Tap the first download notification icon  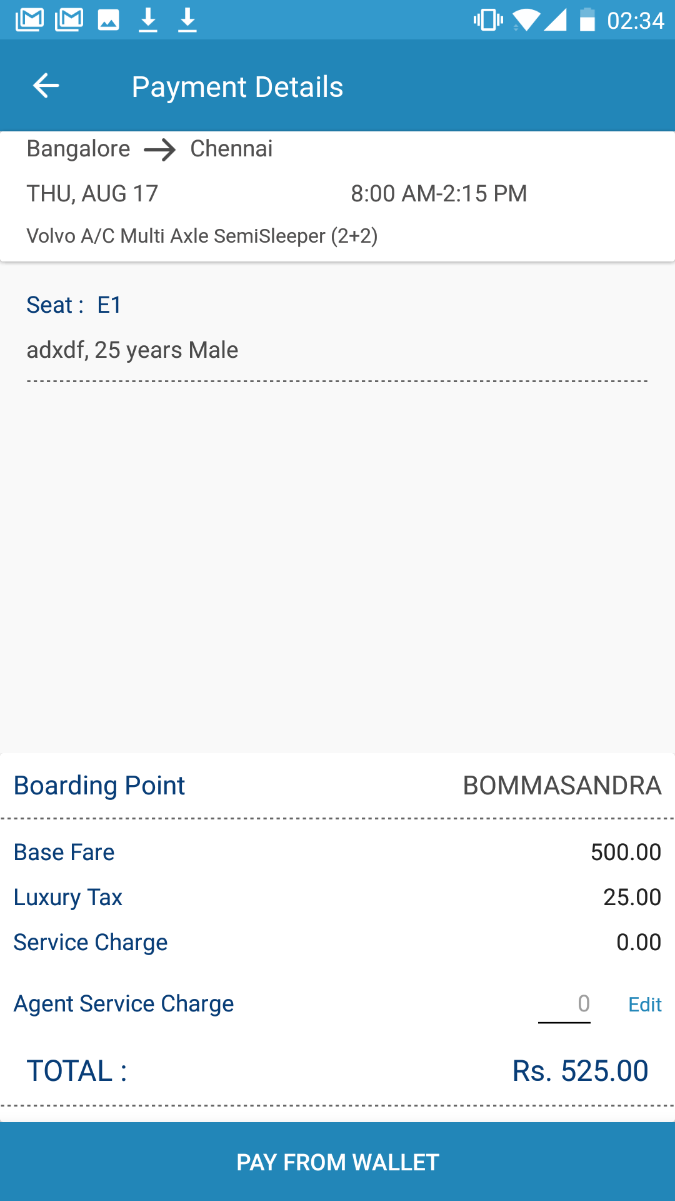pos(148,21)
